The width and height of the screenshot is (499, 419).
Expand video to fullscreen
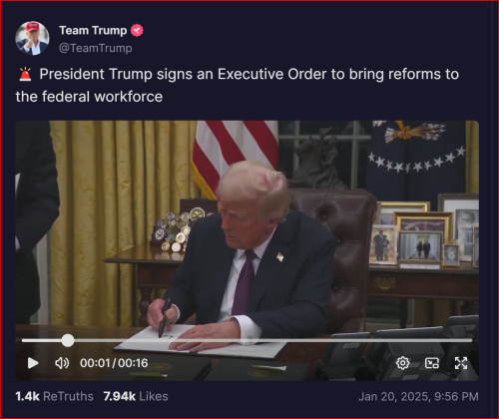(461, 363)
